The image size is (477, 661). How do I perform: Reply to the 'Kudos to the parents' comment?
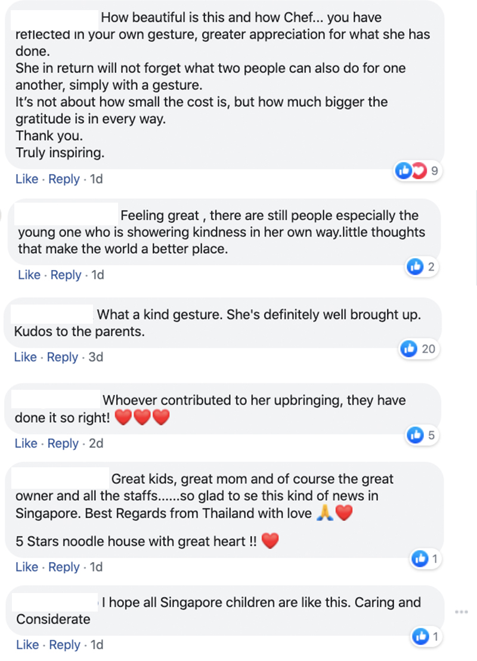pos(62,357)
